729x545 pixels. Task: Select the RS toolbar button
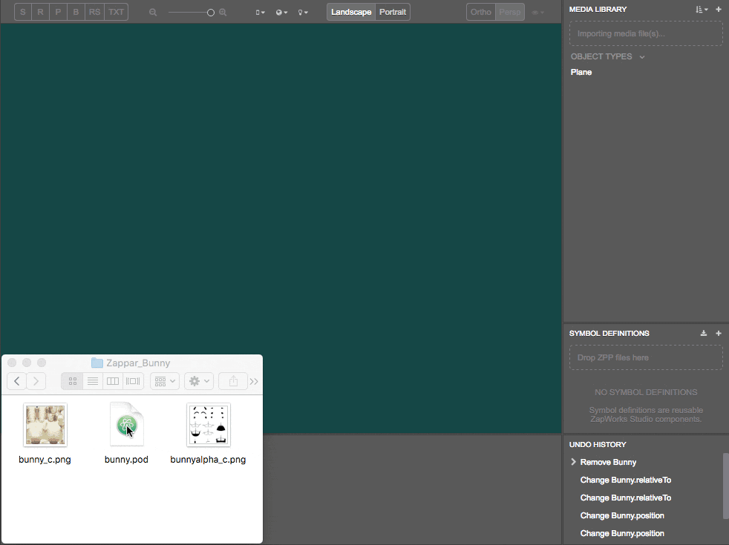tap(94, 12)
